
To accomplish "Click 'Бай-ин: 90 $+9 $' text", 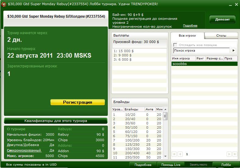I will (x=128, y=15).
